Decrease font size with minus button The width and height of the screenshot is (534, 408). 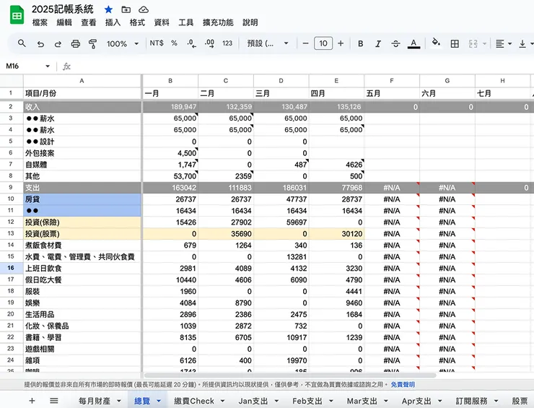305,43
